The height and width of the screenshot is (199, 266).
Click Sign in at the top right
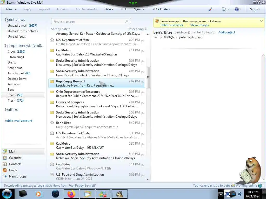255,9
